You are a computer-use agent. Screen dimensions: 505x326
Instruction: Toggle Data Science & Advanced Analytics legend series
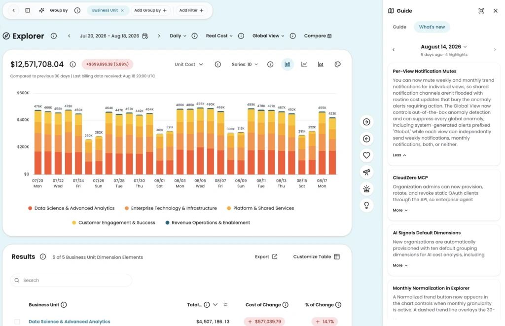coord(71,208)
